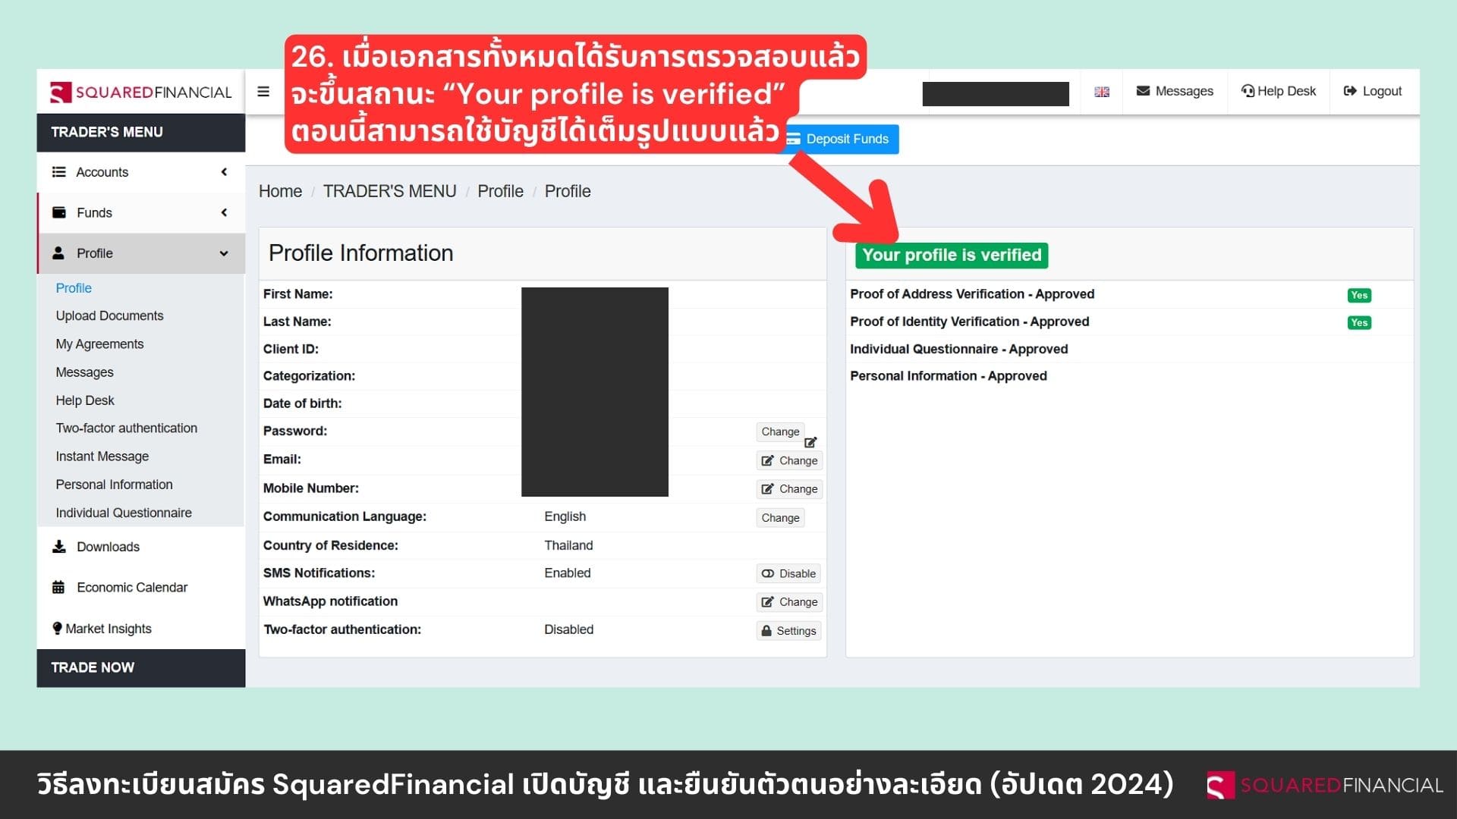Open Messages in the sidebar submenu
Screen dimensions: 1457x819
pos(84,372)
